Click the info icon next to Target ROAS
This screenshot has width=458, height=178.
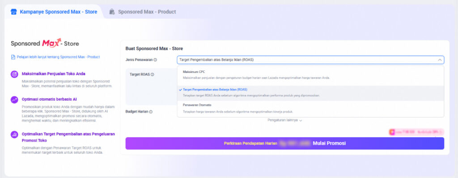[153, 75]
